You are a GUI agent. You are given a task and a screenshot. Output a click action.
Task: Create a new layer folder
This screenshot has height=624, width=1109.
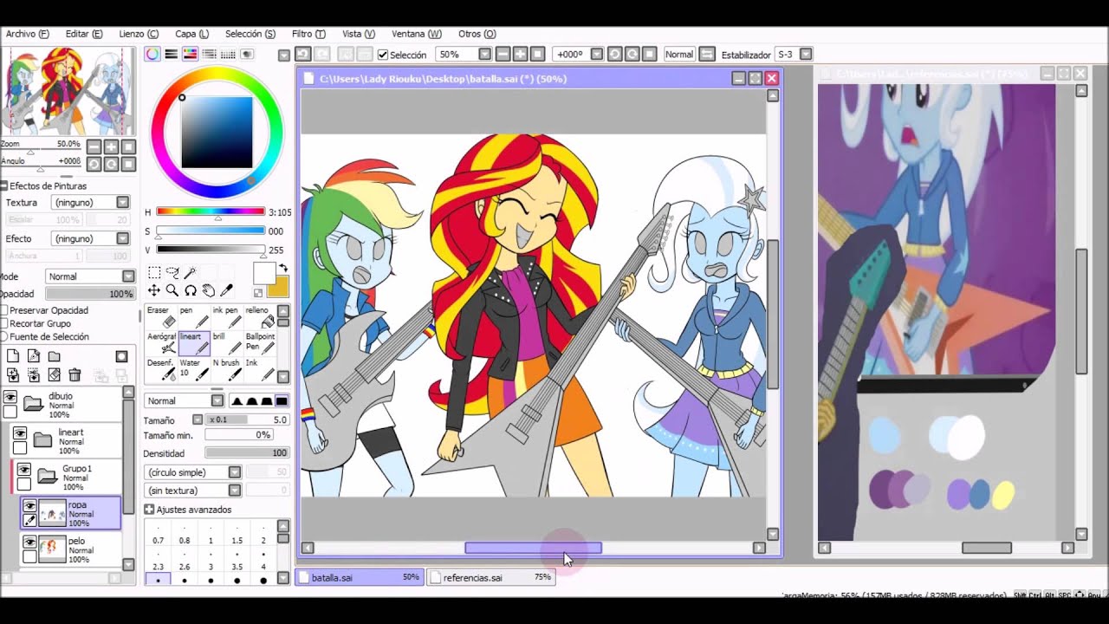(55, 356)
